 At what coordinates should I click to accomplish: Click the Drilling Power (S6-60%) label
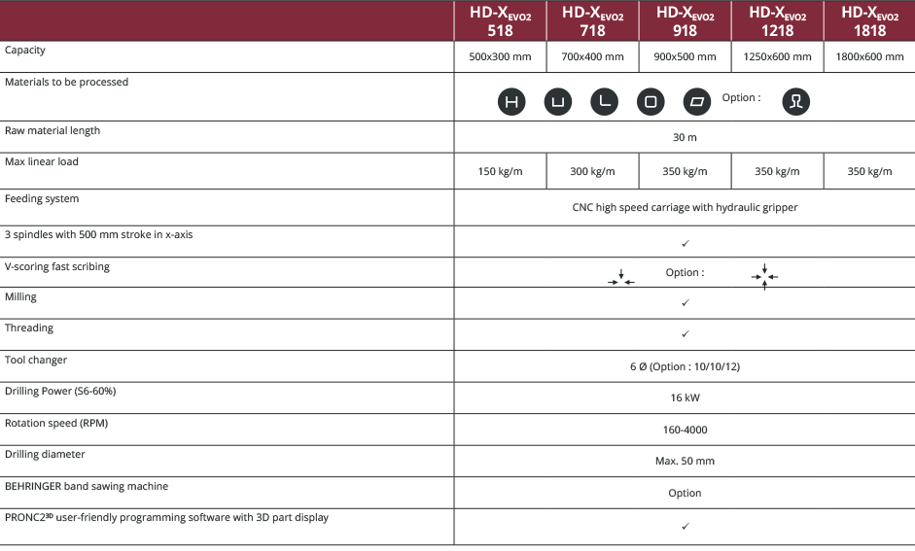(60, 392)
